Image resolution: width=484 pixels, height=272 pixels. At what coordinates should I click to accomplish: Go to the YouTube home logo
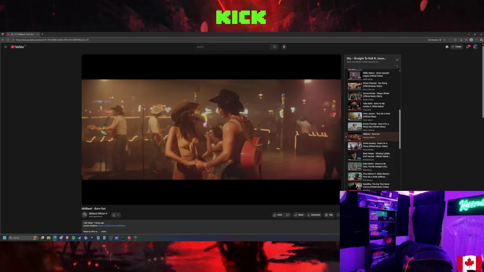pos(17,47)
